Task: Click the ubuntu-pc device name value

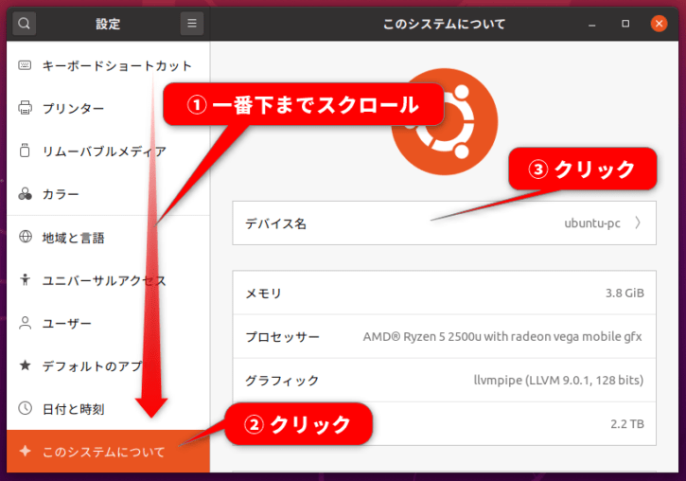Action: pyautogui.click(x=592, y=223)
